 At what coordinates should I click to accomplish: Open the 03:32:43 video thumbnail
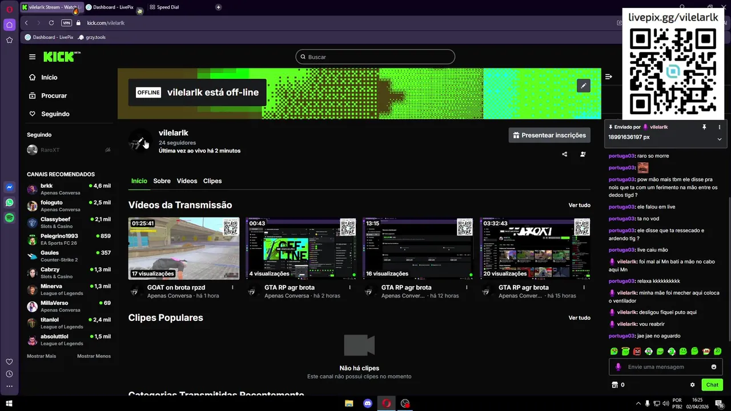535,248
